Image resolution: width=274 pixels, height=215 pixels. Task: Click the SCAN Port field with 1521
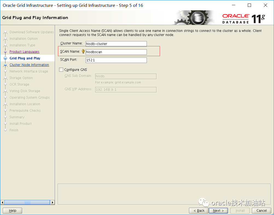point(116,60)
